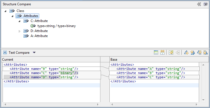The height and width of the screenshot is (108, 210).
Task: Go to previous change
Action: pyautogui.click(x=206, y=53)
